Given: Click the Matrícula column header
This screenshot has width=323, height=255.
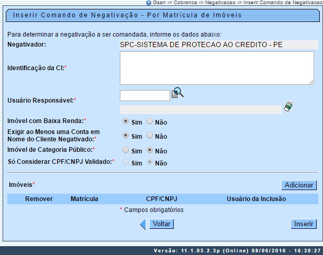Looking at the screenshot, I should [84, 199].
